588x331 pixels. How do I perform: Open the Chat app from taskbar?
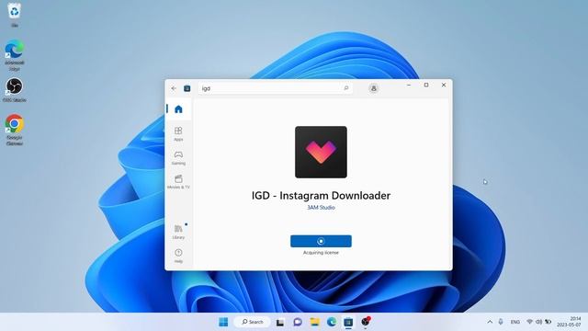coord(298,322)
